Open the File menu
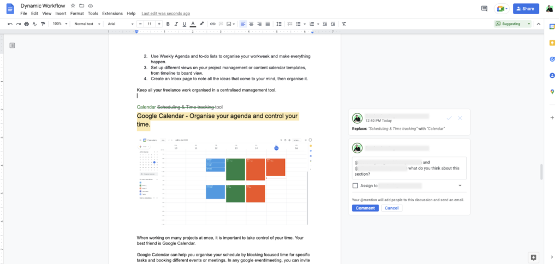Image resolution: width=559 pixels, height=264 pixels. (x=23, y=14)
